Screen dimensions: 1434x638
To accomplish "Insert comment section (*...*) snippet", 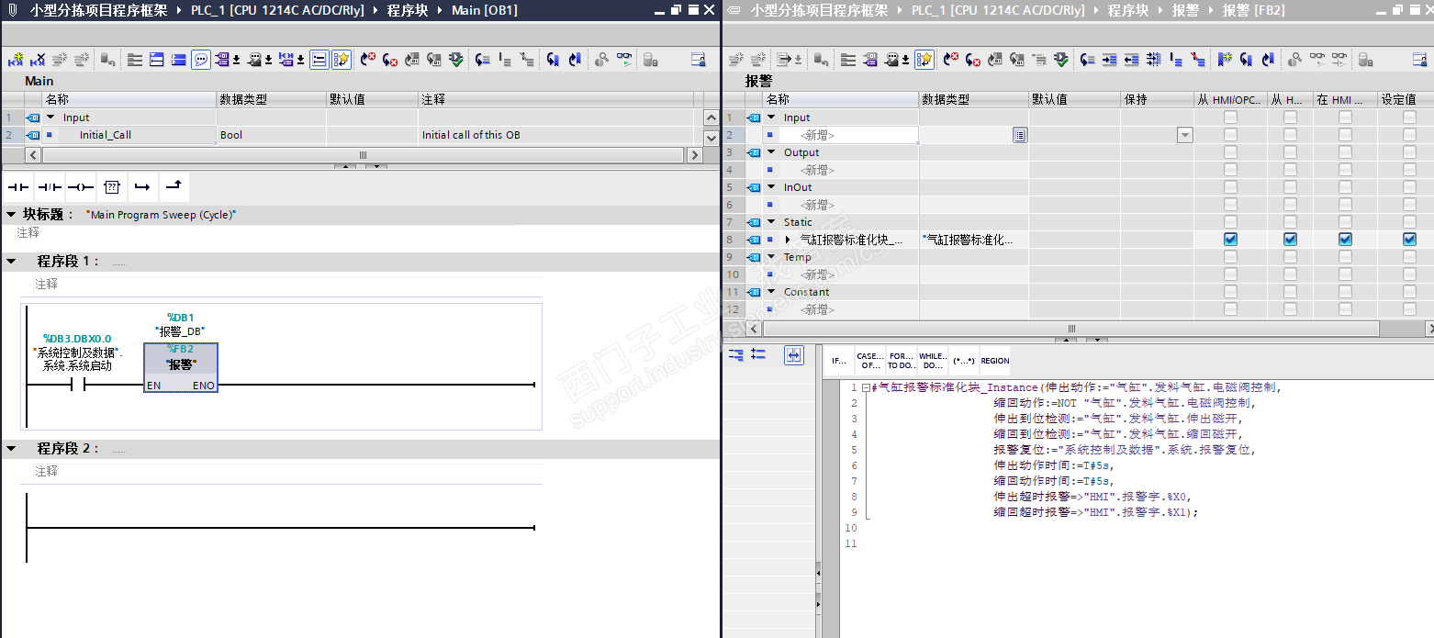I will (964, 361).
